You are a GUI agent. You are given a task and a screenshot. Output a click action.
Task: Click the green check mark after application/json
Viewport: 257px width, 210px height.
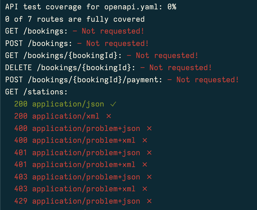pos(113,104)
